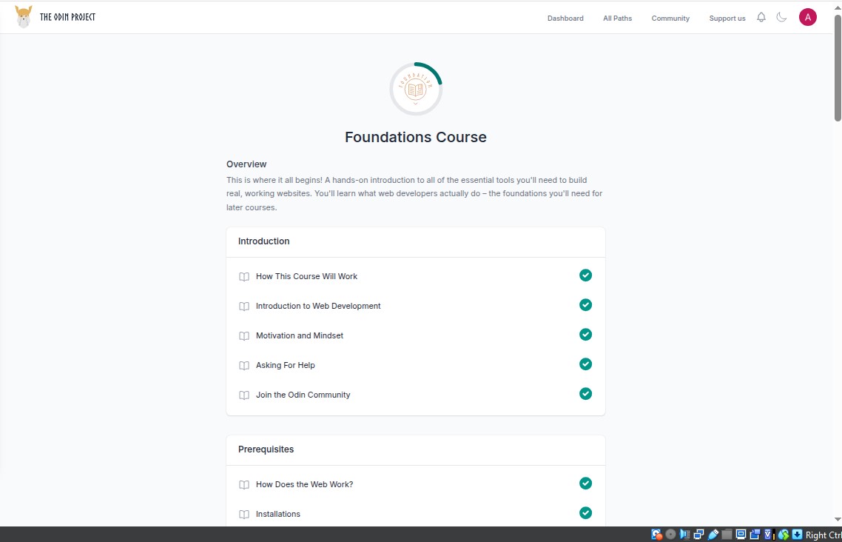This screenshot has width=842, height=542.
Task: Toggle completion for Introduction to Web Development
Action: coord(585,304)
